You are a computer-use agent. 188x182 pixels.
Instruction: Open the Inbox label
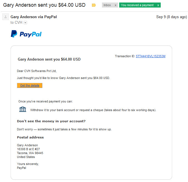tap(107, 5)
